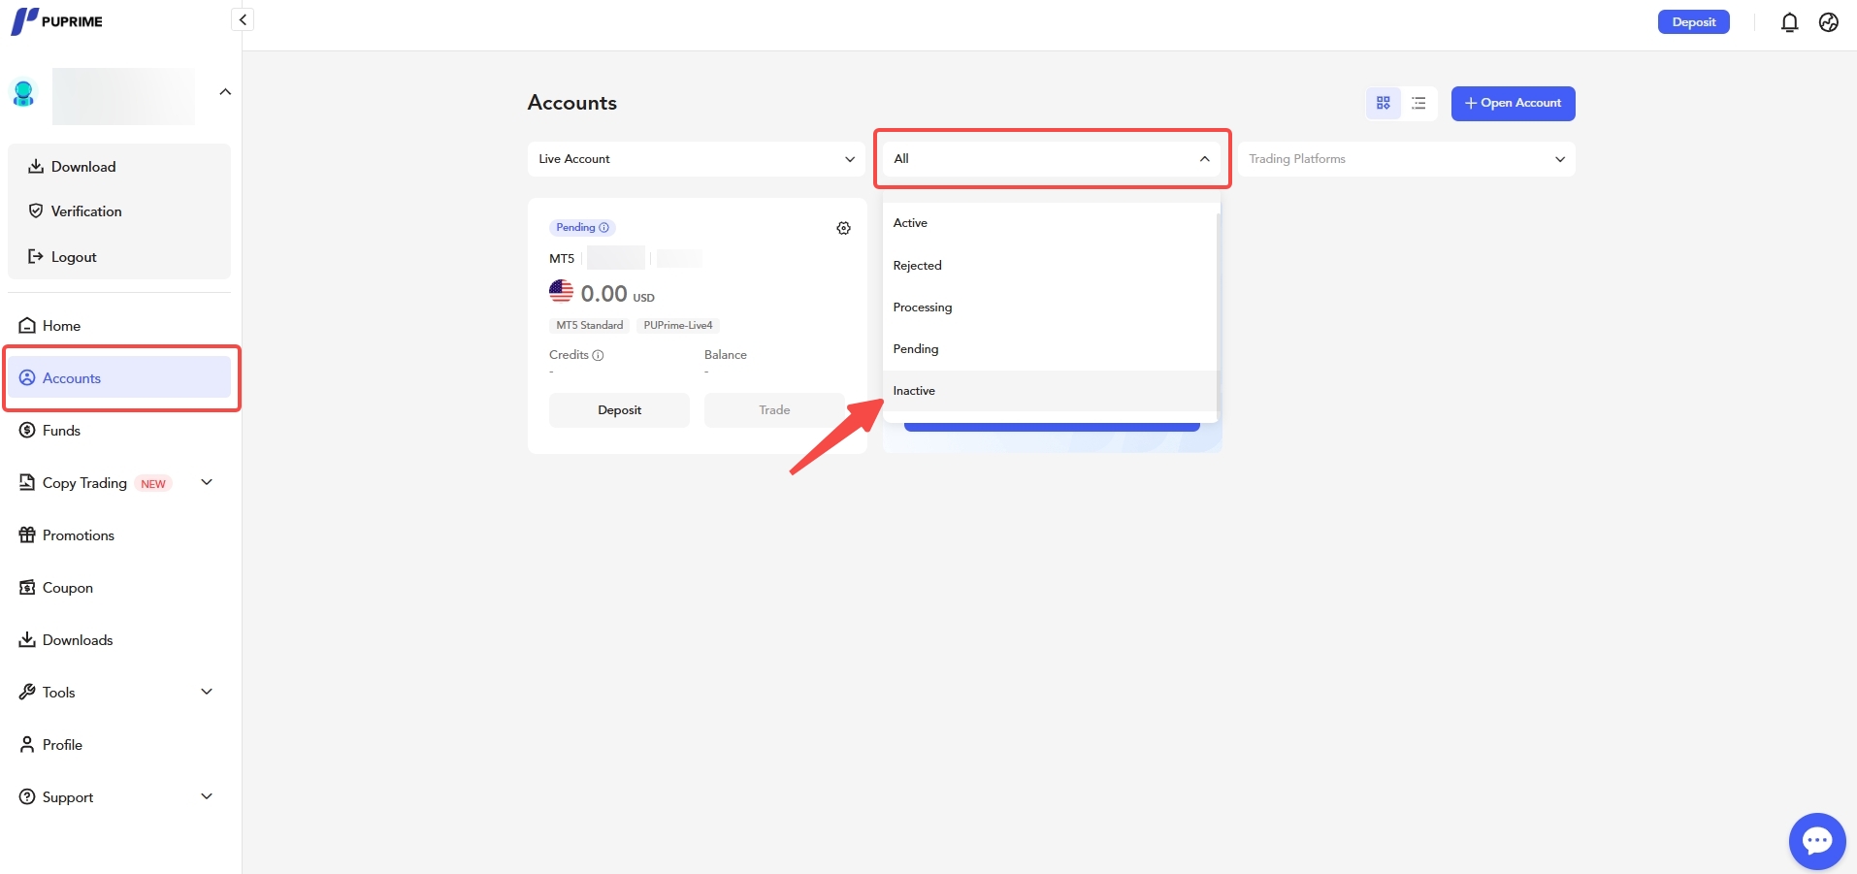Switch to grid view layout
The image size is (1857, 874).
[1383, 103]
